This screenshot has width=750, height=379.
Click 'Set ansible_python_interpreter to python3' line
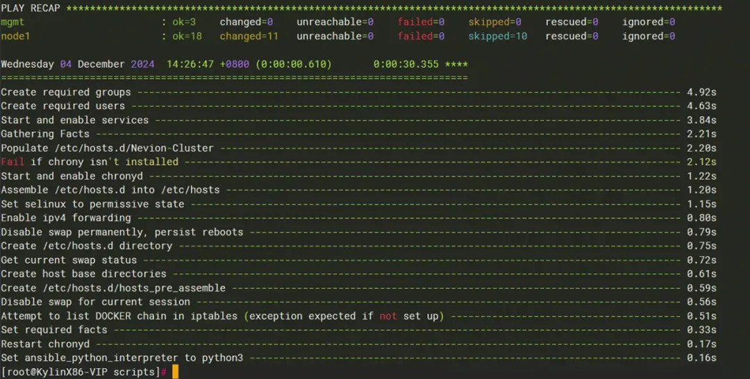point(358,357)
